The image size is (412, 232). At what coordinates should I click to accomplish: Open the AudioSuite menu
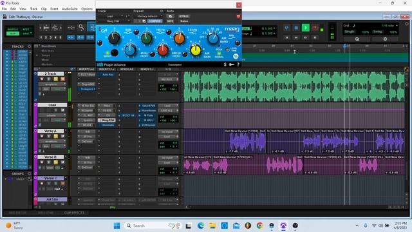[70, 9]
